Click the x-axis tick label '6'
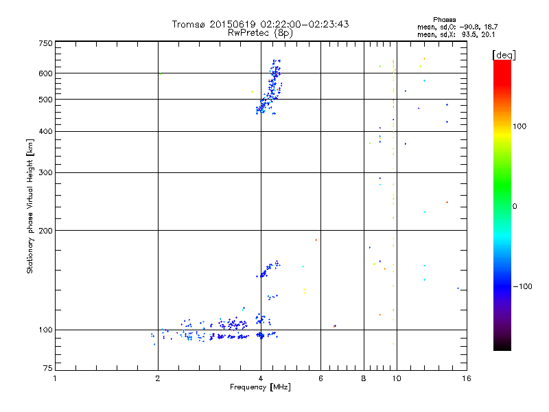This screenshot has width=549, height=412. click(320, 378)
